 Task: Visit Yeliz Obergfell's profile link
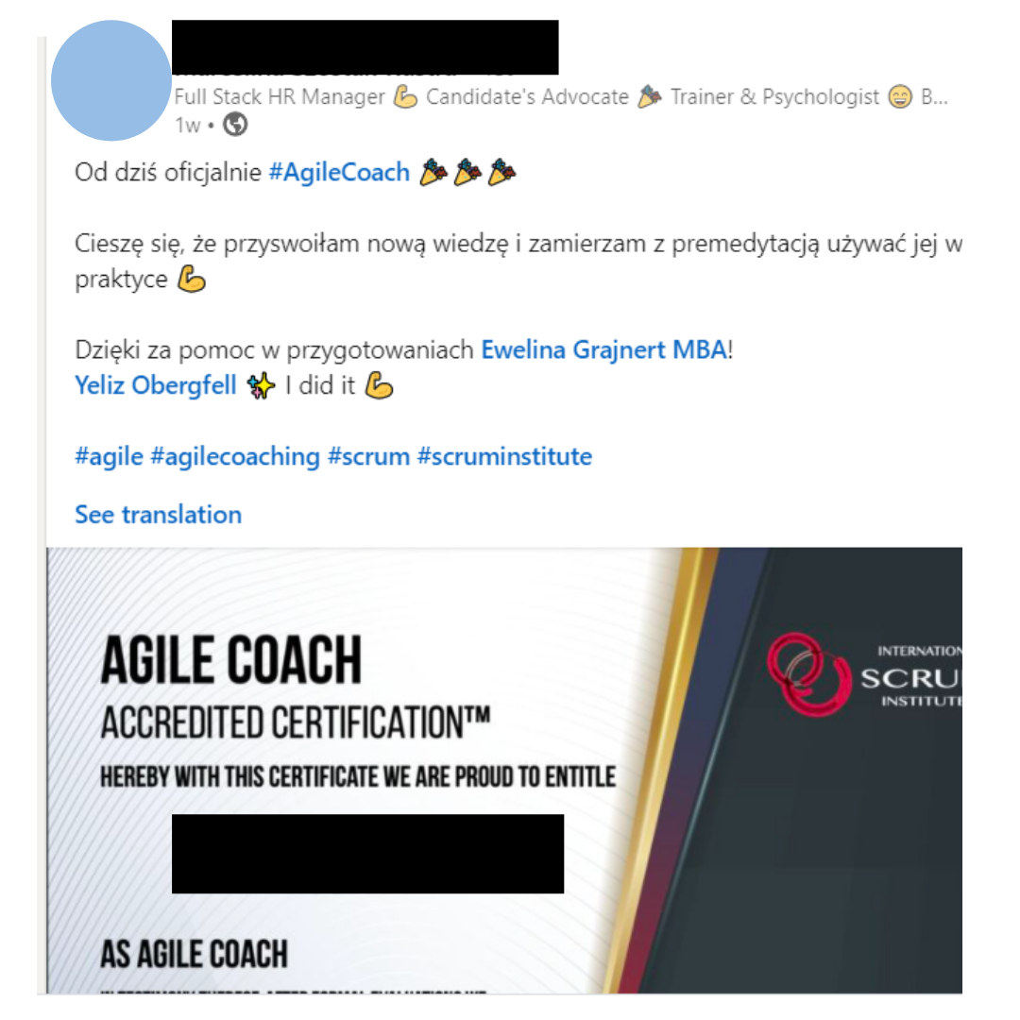click(x=156, y=385)
